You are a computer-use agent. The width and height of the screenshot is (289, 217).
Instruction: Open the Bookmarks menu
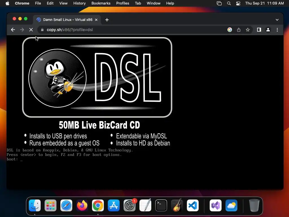click(x=101, y=3)
